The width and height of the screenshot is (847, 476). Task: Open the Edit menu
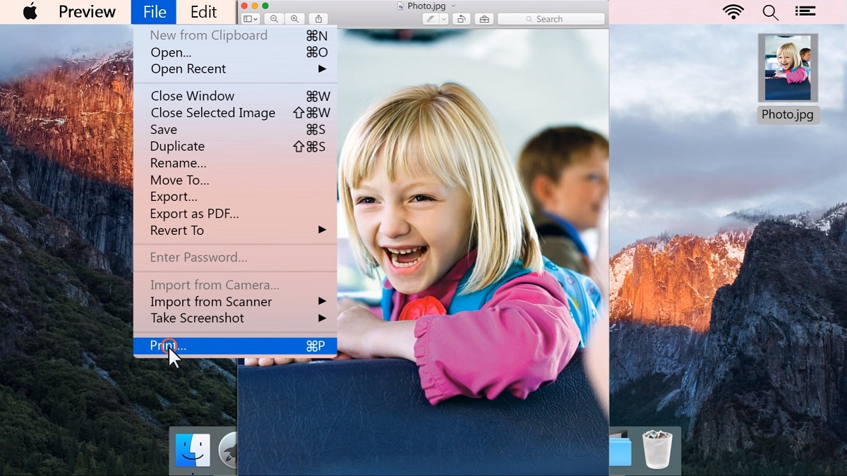(x=203, y=12)
